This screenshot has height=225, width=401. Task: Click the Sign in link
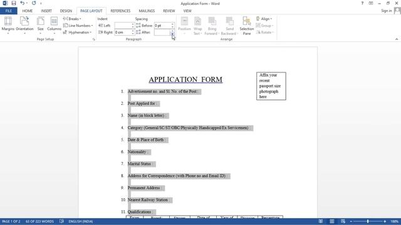pos(386,11)
